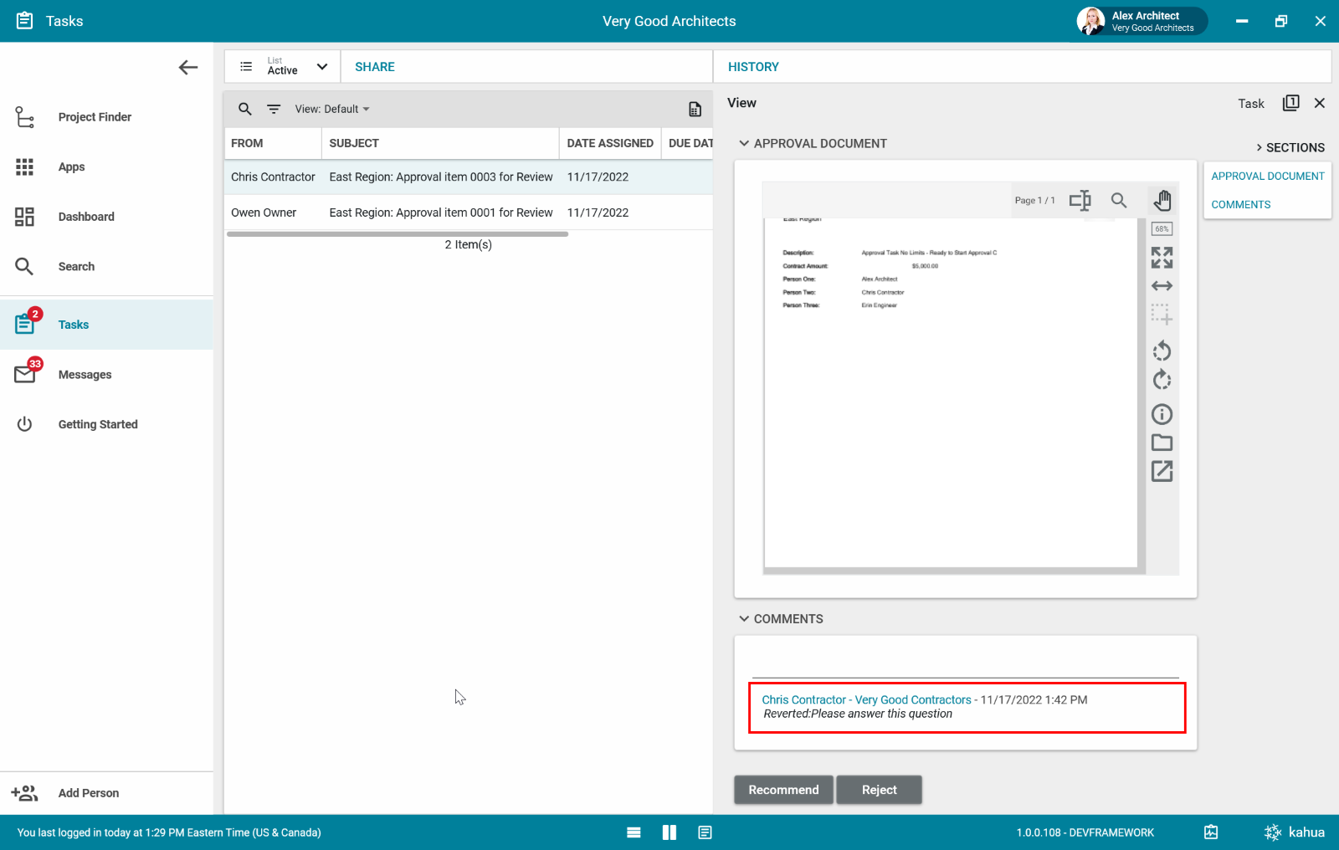Image resolution: width=1339 pixels, height=850 pixels.
Task: Click the task list horizontal scrollbar
Action: point(398,234)
